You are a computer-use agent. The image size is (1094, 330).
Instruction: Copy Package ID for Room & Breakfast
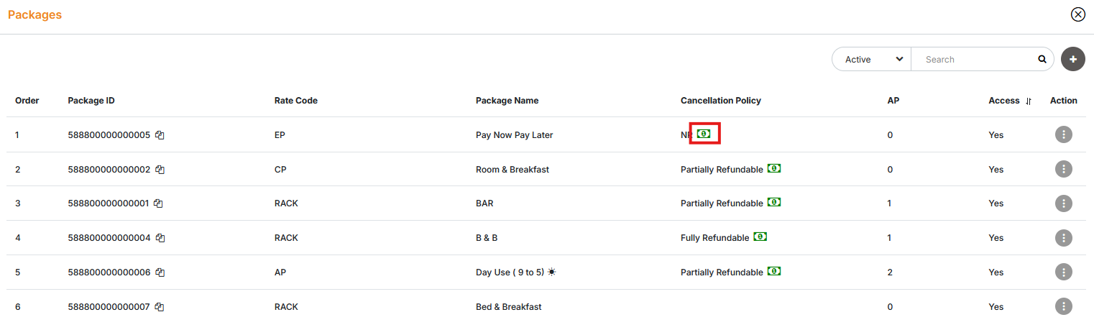point(160,170)
